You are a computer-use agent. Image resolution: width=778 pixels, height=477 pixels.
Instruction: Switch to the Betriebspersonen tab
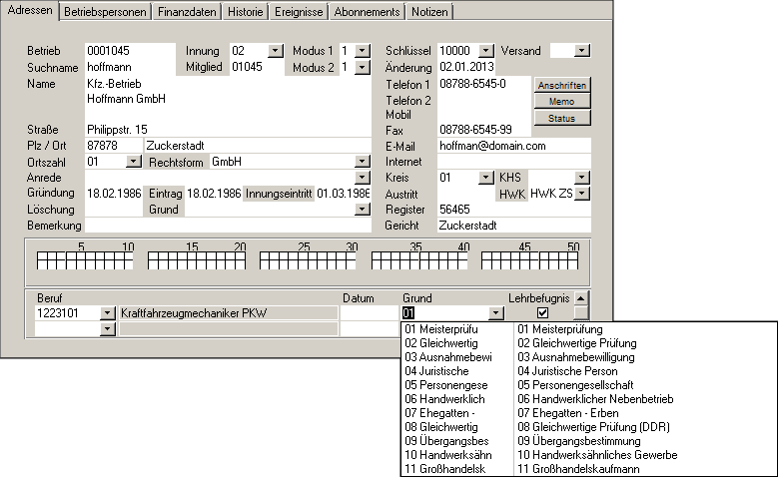click(105, 12)
